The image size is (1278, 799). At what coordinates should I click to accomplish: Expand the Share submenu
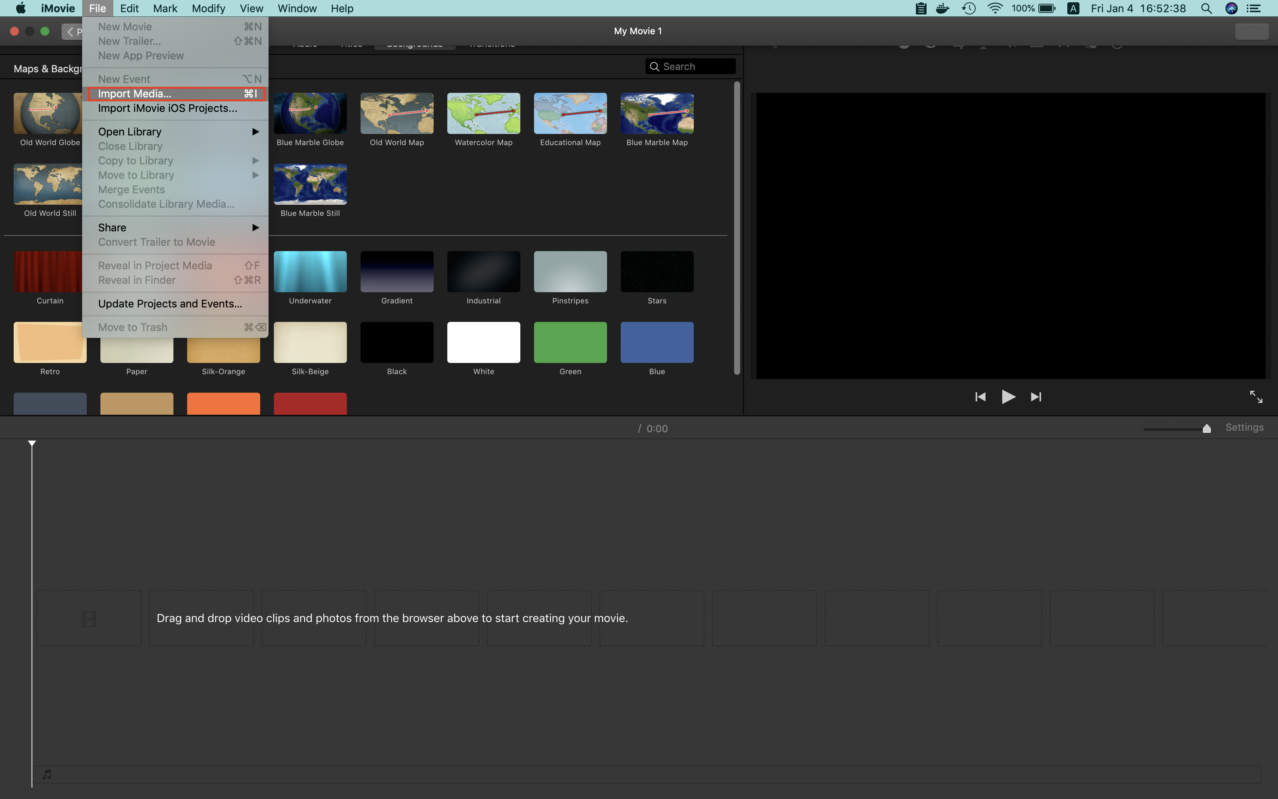[176, 228]
